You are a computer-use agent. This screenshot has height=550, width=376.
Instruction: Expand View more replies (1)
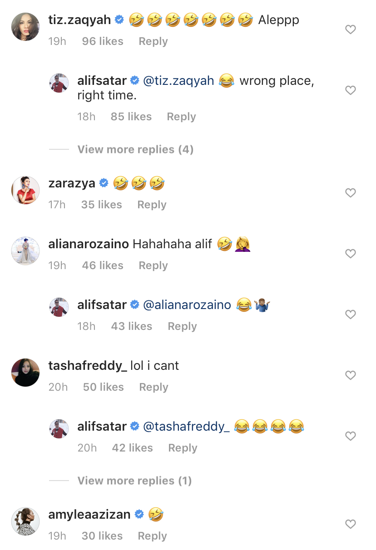134,481
